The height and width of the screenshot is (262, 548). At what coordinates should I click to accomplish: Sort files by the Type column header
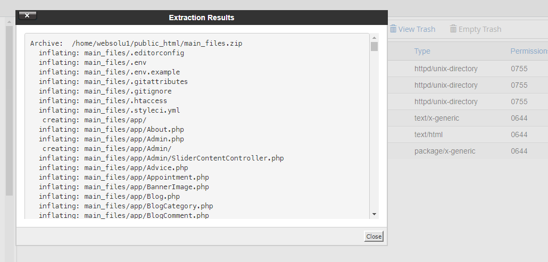click(x=422, y=51)
